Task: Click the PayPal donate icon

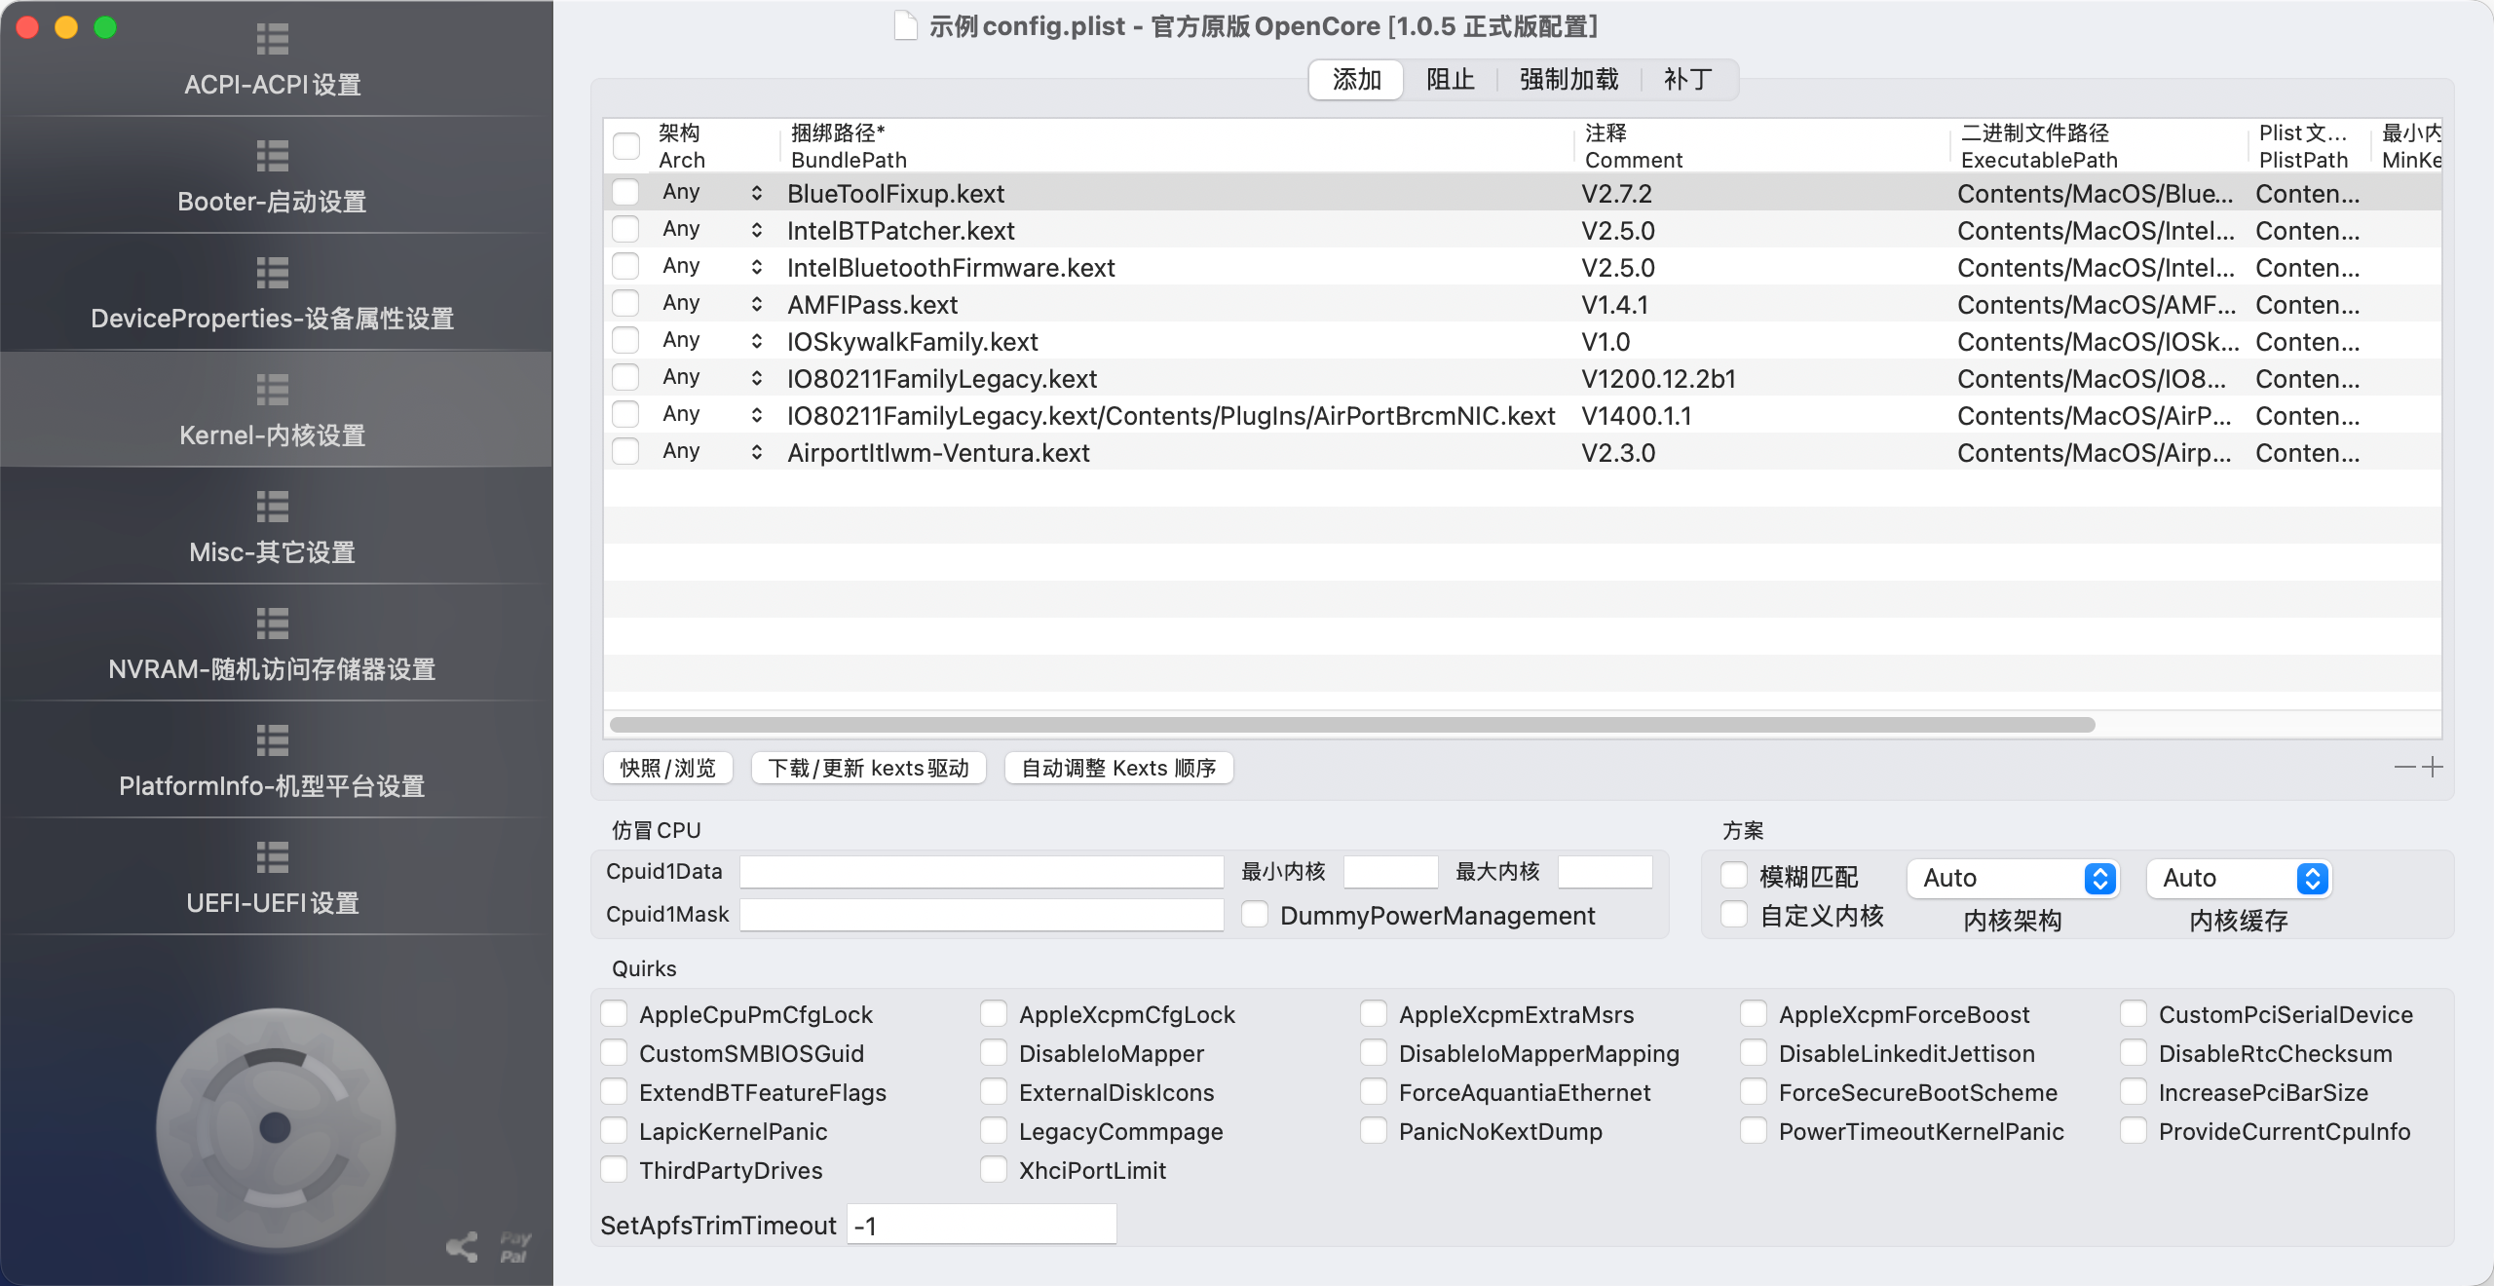Action: click(514, 1246)
